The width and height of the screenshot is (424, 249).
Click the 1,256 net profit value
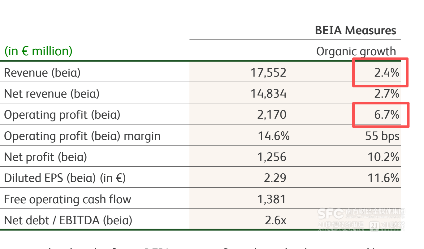[272, 157]
